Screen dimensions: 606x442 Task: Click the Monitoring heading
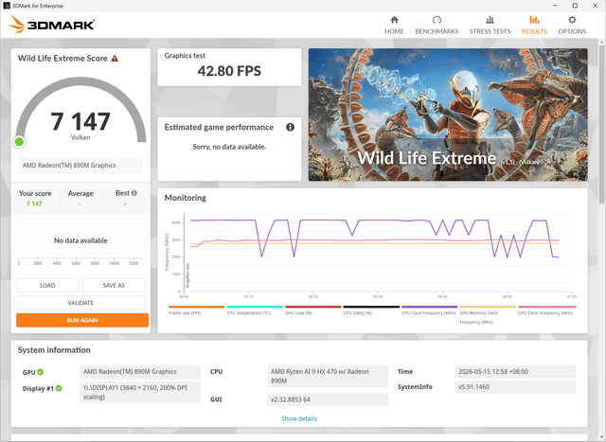coord(186,198)
